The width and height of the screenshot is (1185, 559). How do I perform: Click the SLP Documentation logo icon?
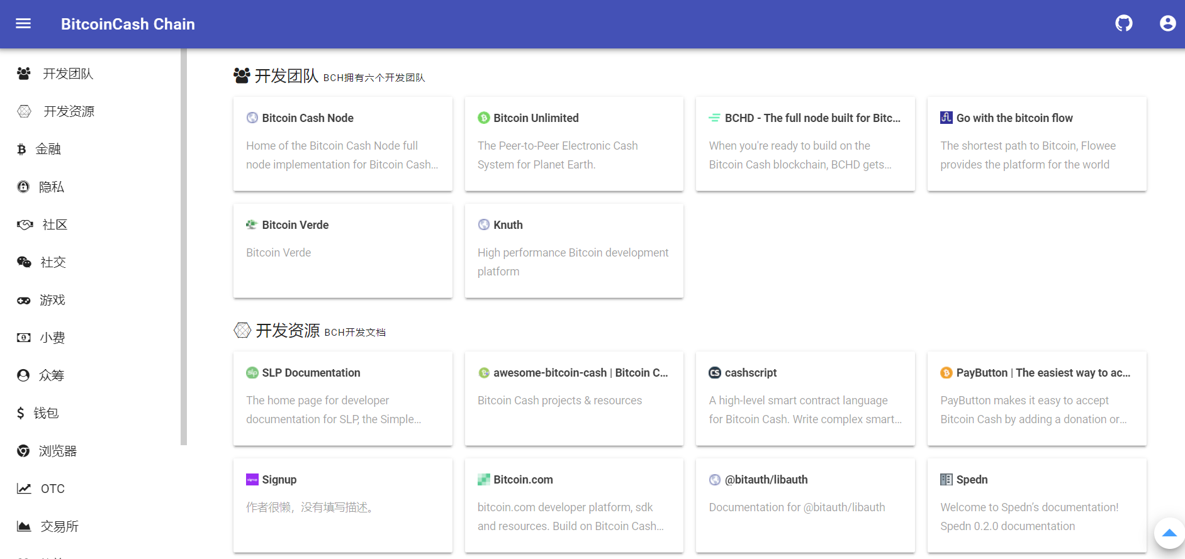click(252, 373)
